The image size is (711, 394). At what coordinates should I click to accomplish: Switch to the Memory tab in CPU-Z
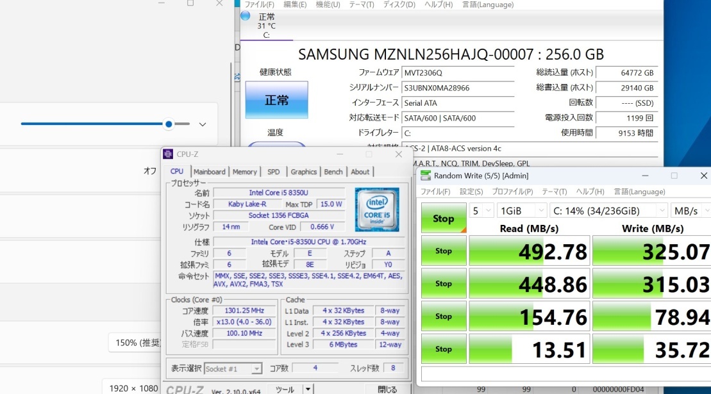244,172
